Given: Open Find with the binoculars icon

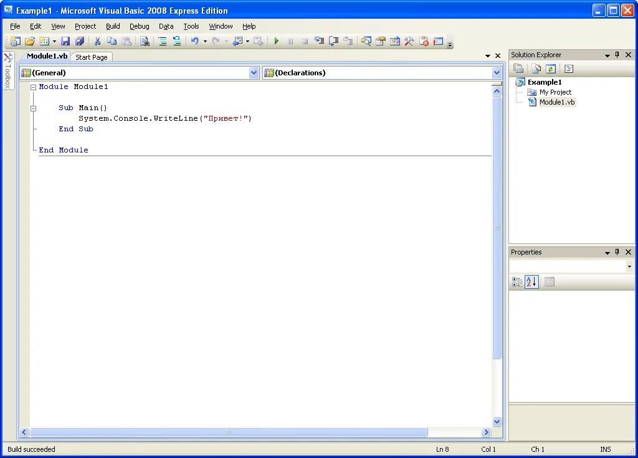Looking at the screenshot, I should click(x=145, y=41).
